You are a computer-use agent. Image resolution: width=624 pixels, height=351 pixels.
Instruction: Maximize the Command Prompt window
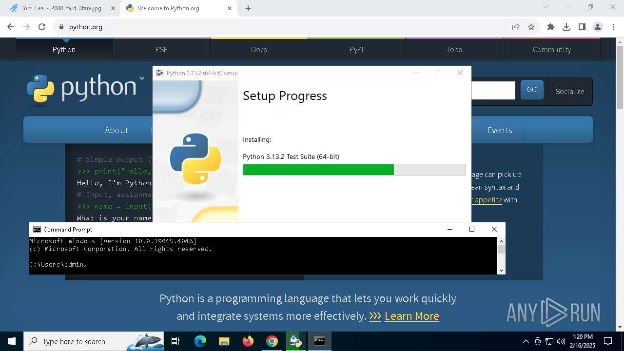[x=471, y=229]
